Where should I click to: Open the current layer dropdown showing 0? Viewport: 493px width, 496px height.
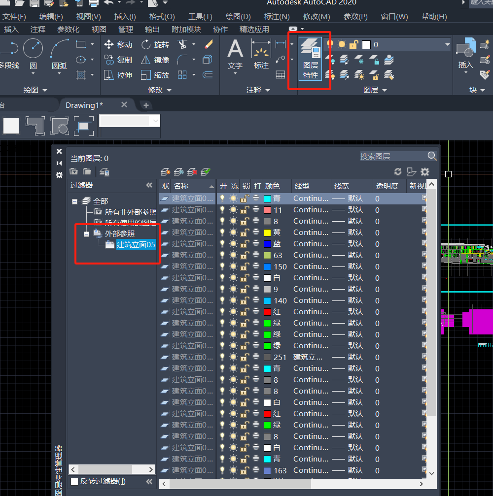tap(447, 45)
